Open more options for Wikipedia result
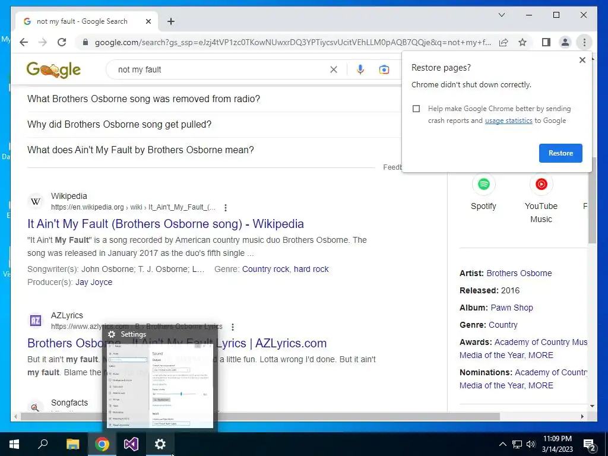 225,207
